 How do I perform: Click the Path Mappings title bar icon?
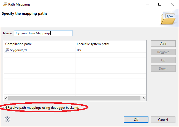tap(5, 4)
